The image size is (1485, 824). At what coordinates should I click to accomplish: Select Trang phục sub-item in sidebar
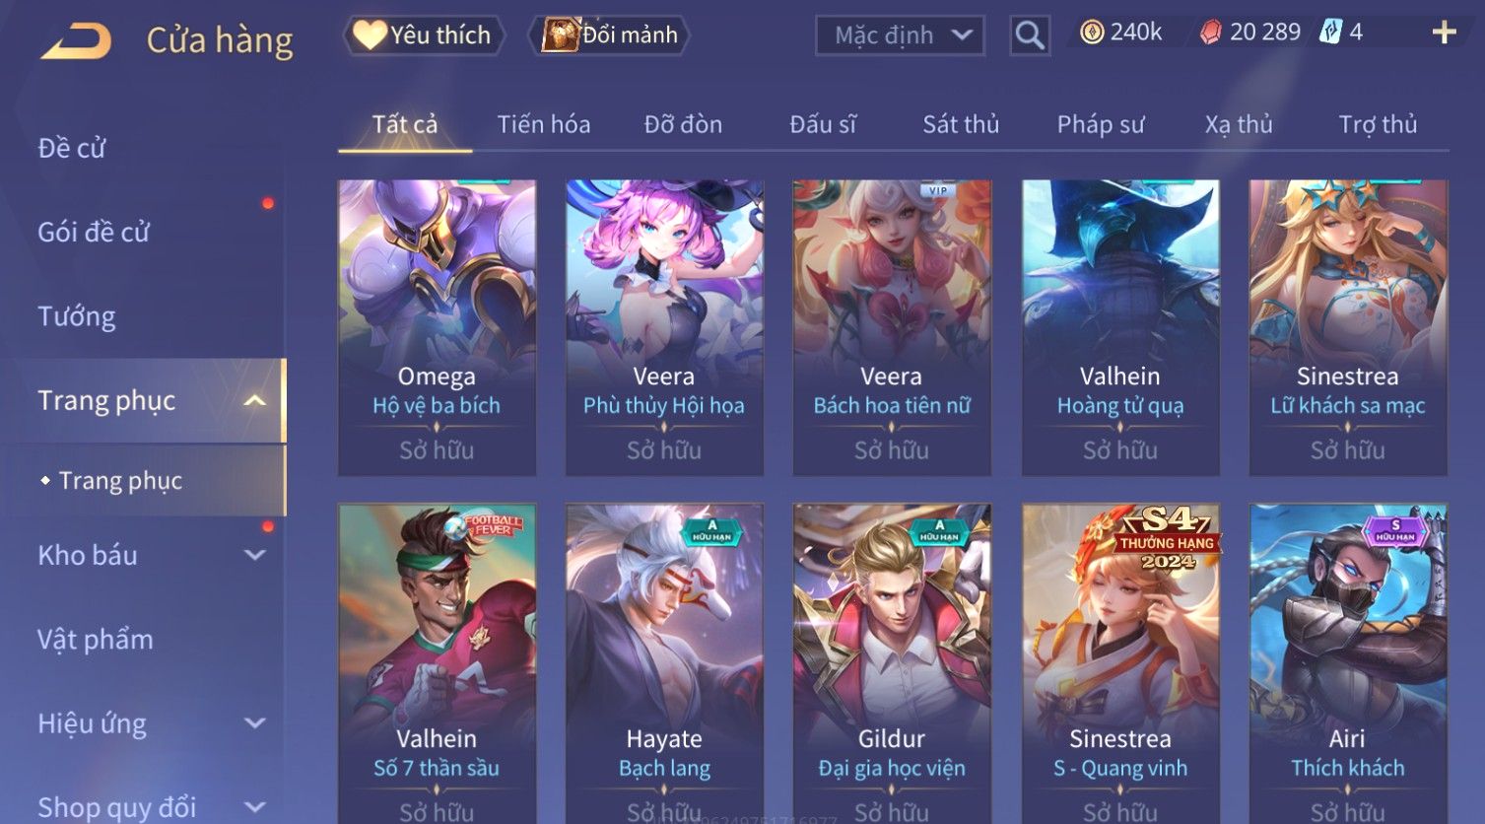click(x=120, y=480)
